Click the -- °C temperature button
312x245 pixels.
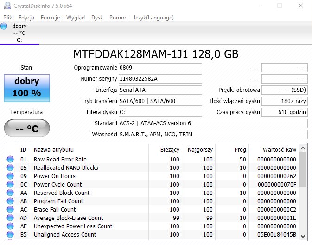coord(27,128)
